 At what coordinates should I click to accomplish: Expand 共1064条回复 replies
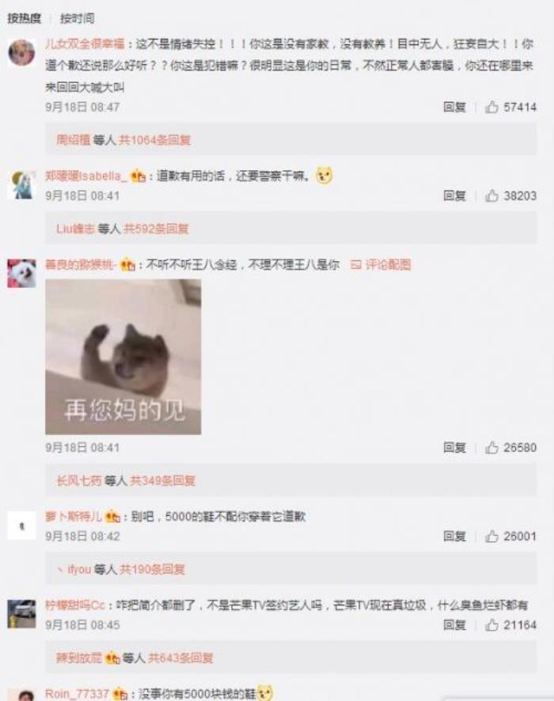[x=154, y=140]
